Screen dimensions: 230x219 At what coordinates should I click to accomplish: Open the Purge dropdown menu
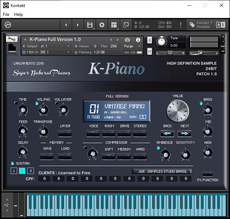tap(132, 46)
